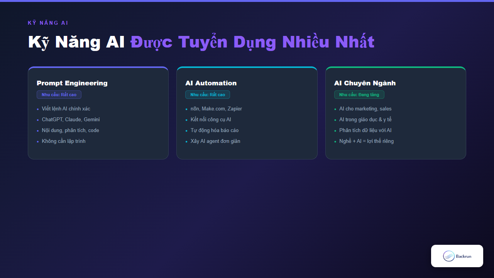The height and width of the screenshot is (278, 494).
Task: Click the 'Nhu cầu: Đang tăng' badge
Action: 359,95
